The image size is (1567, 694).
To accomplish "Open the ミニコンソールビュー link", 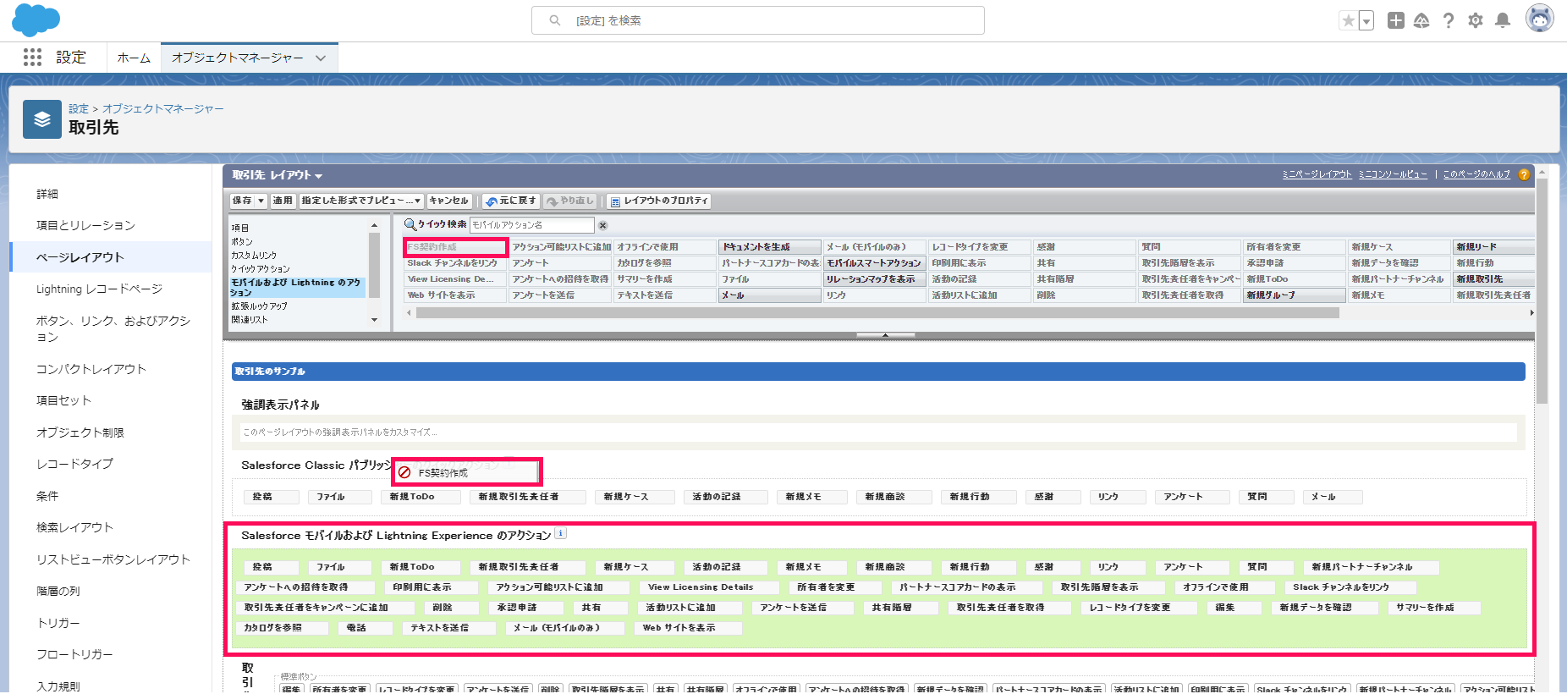I will coord(1393,174).
